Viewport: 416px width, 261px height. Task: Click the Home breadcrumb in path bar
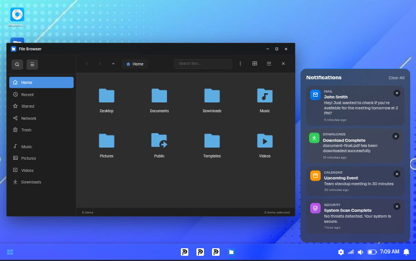coord(135,64)
